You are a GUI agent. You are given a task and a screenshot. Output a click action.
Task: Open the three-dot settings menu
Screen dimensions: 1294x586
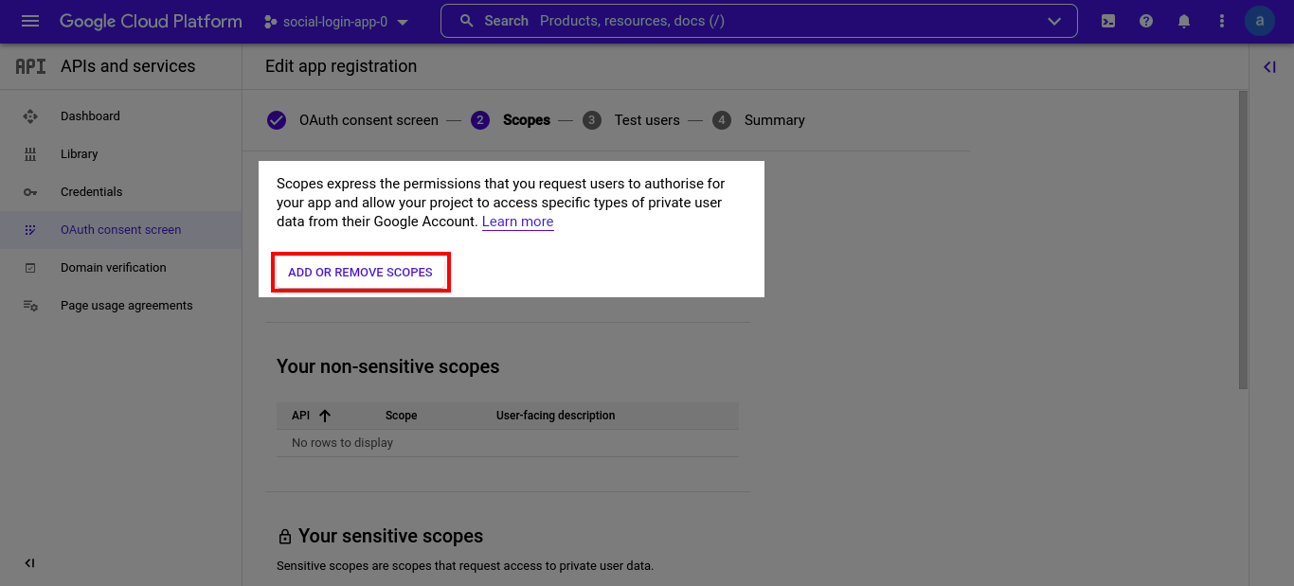[1222, 21]
